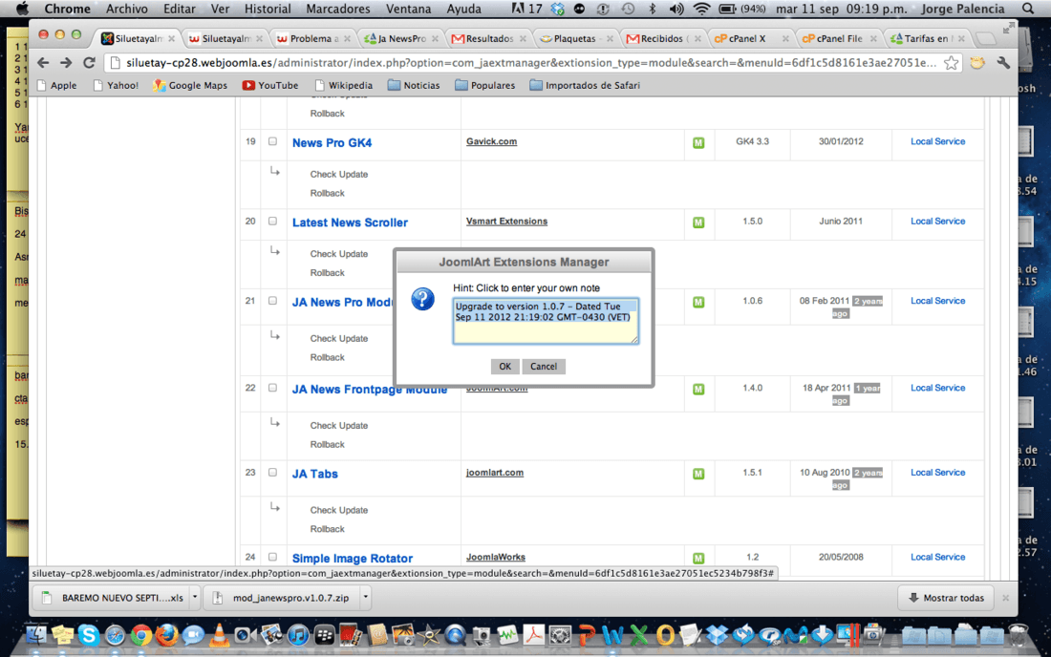Open the Populares bookmarks folder
This screenshot has height=657, width=1051.
[x=484, y=85]
